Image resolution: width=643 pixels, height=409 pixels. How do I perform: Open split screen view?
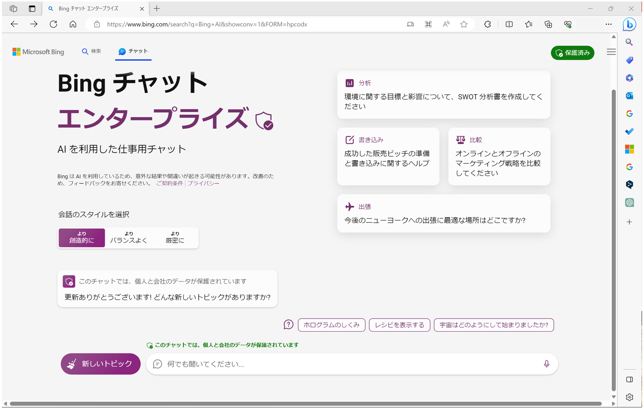(509, 24)
